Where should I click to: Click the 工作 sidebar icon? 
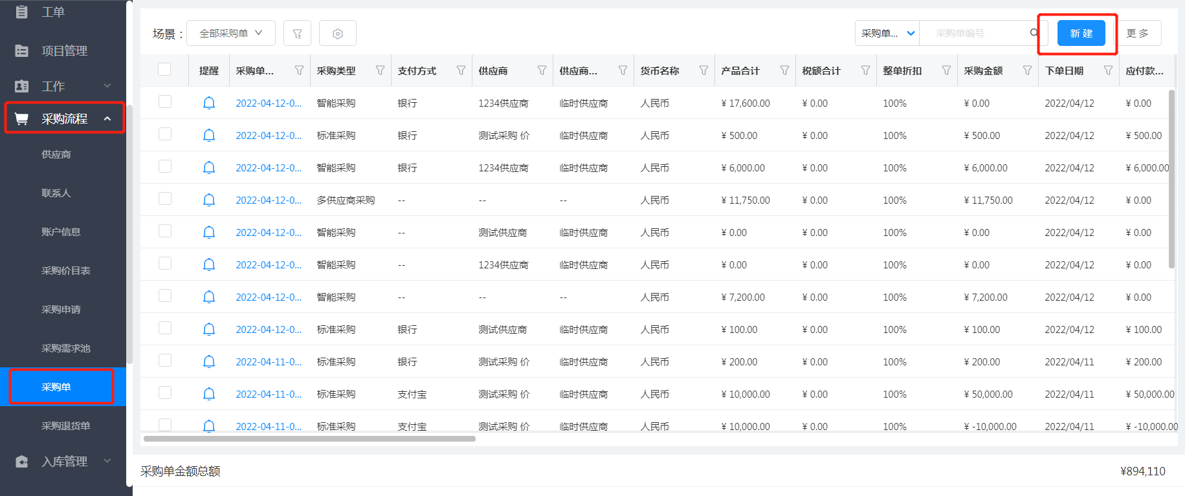(21, 86)
